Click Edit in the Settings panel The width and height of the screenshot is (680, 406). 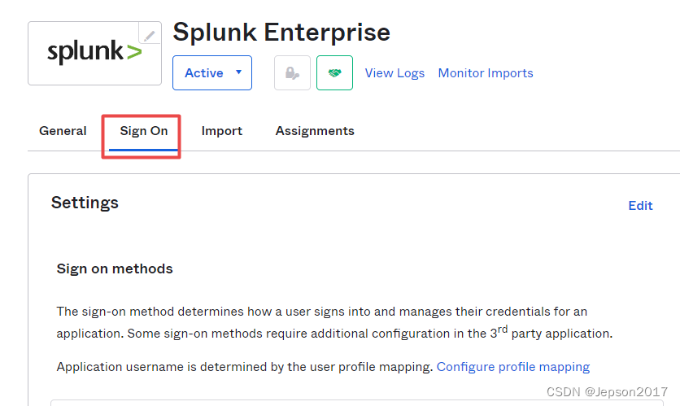click(640, 206)
